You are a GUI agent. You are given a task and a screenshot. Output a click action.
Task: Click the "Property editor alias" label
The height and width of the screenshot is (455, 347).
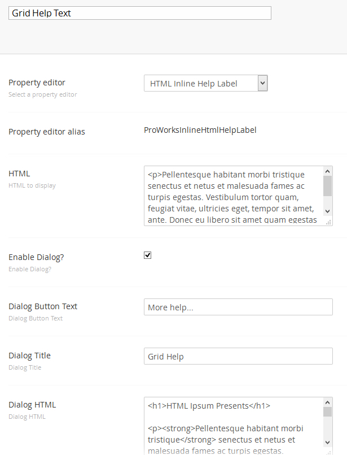(47, 132)
